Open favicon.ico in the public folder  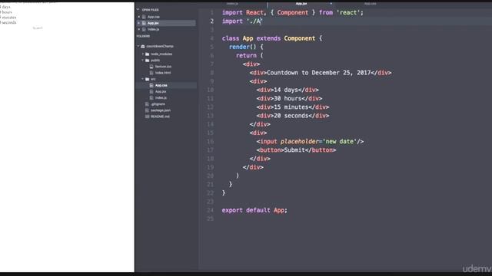(x=163, y=67)
